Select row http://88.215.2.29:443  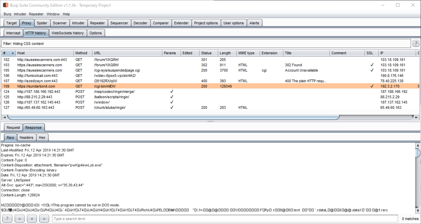point(210,97)
